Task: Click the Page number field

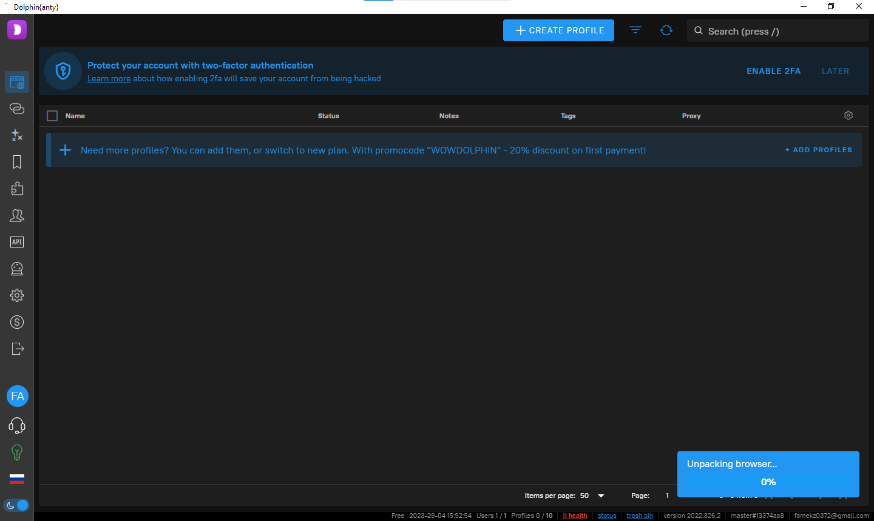Action: [667, 496]
